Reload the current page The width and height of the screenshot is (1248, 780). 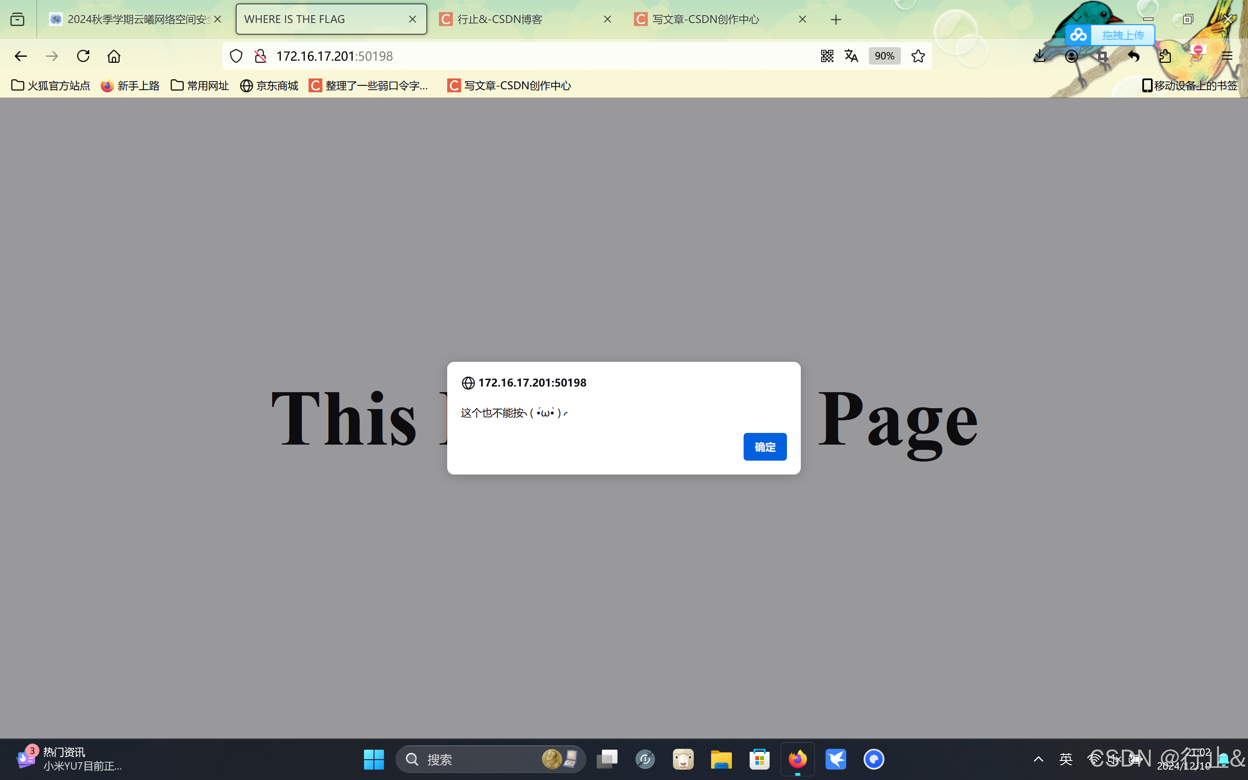(83, 56)
